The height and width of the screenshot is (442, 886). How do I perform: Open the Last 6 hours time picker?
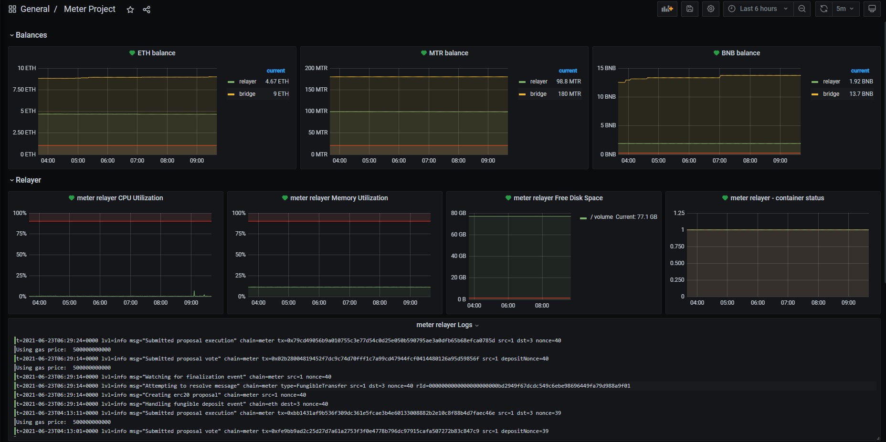[759, 9]
